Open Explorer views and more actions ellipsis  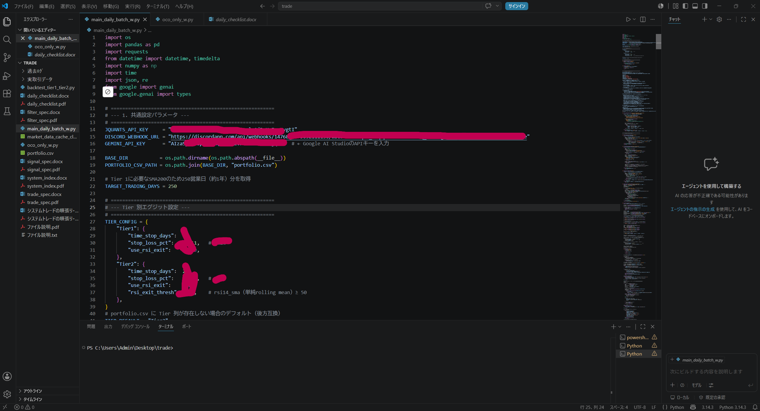[x=71, y=19]
